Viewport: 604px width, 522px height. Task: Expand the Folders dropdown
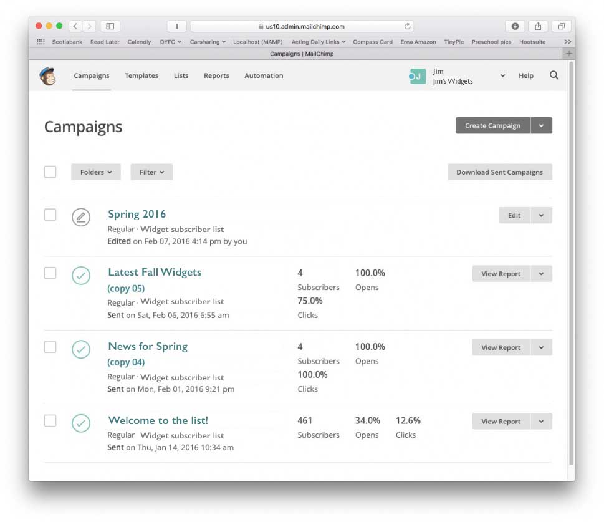95,172
